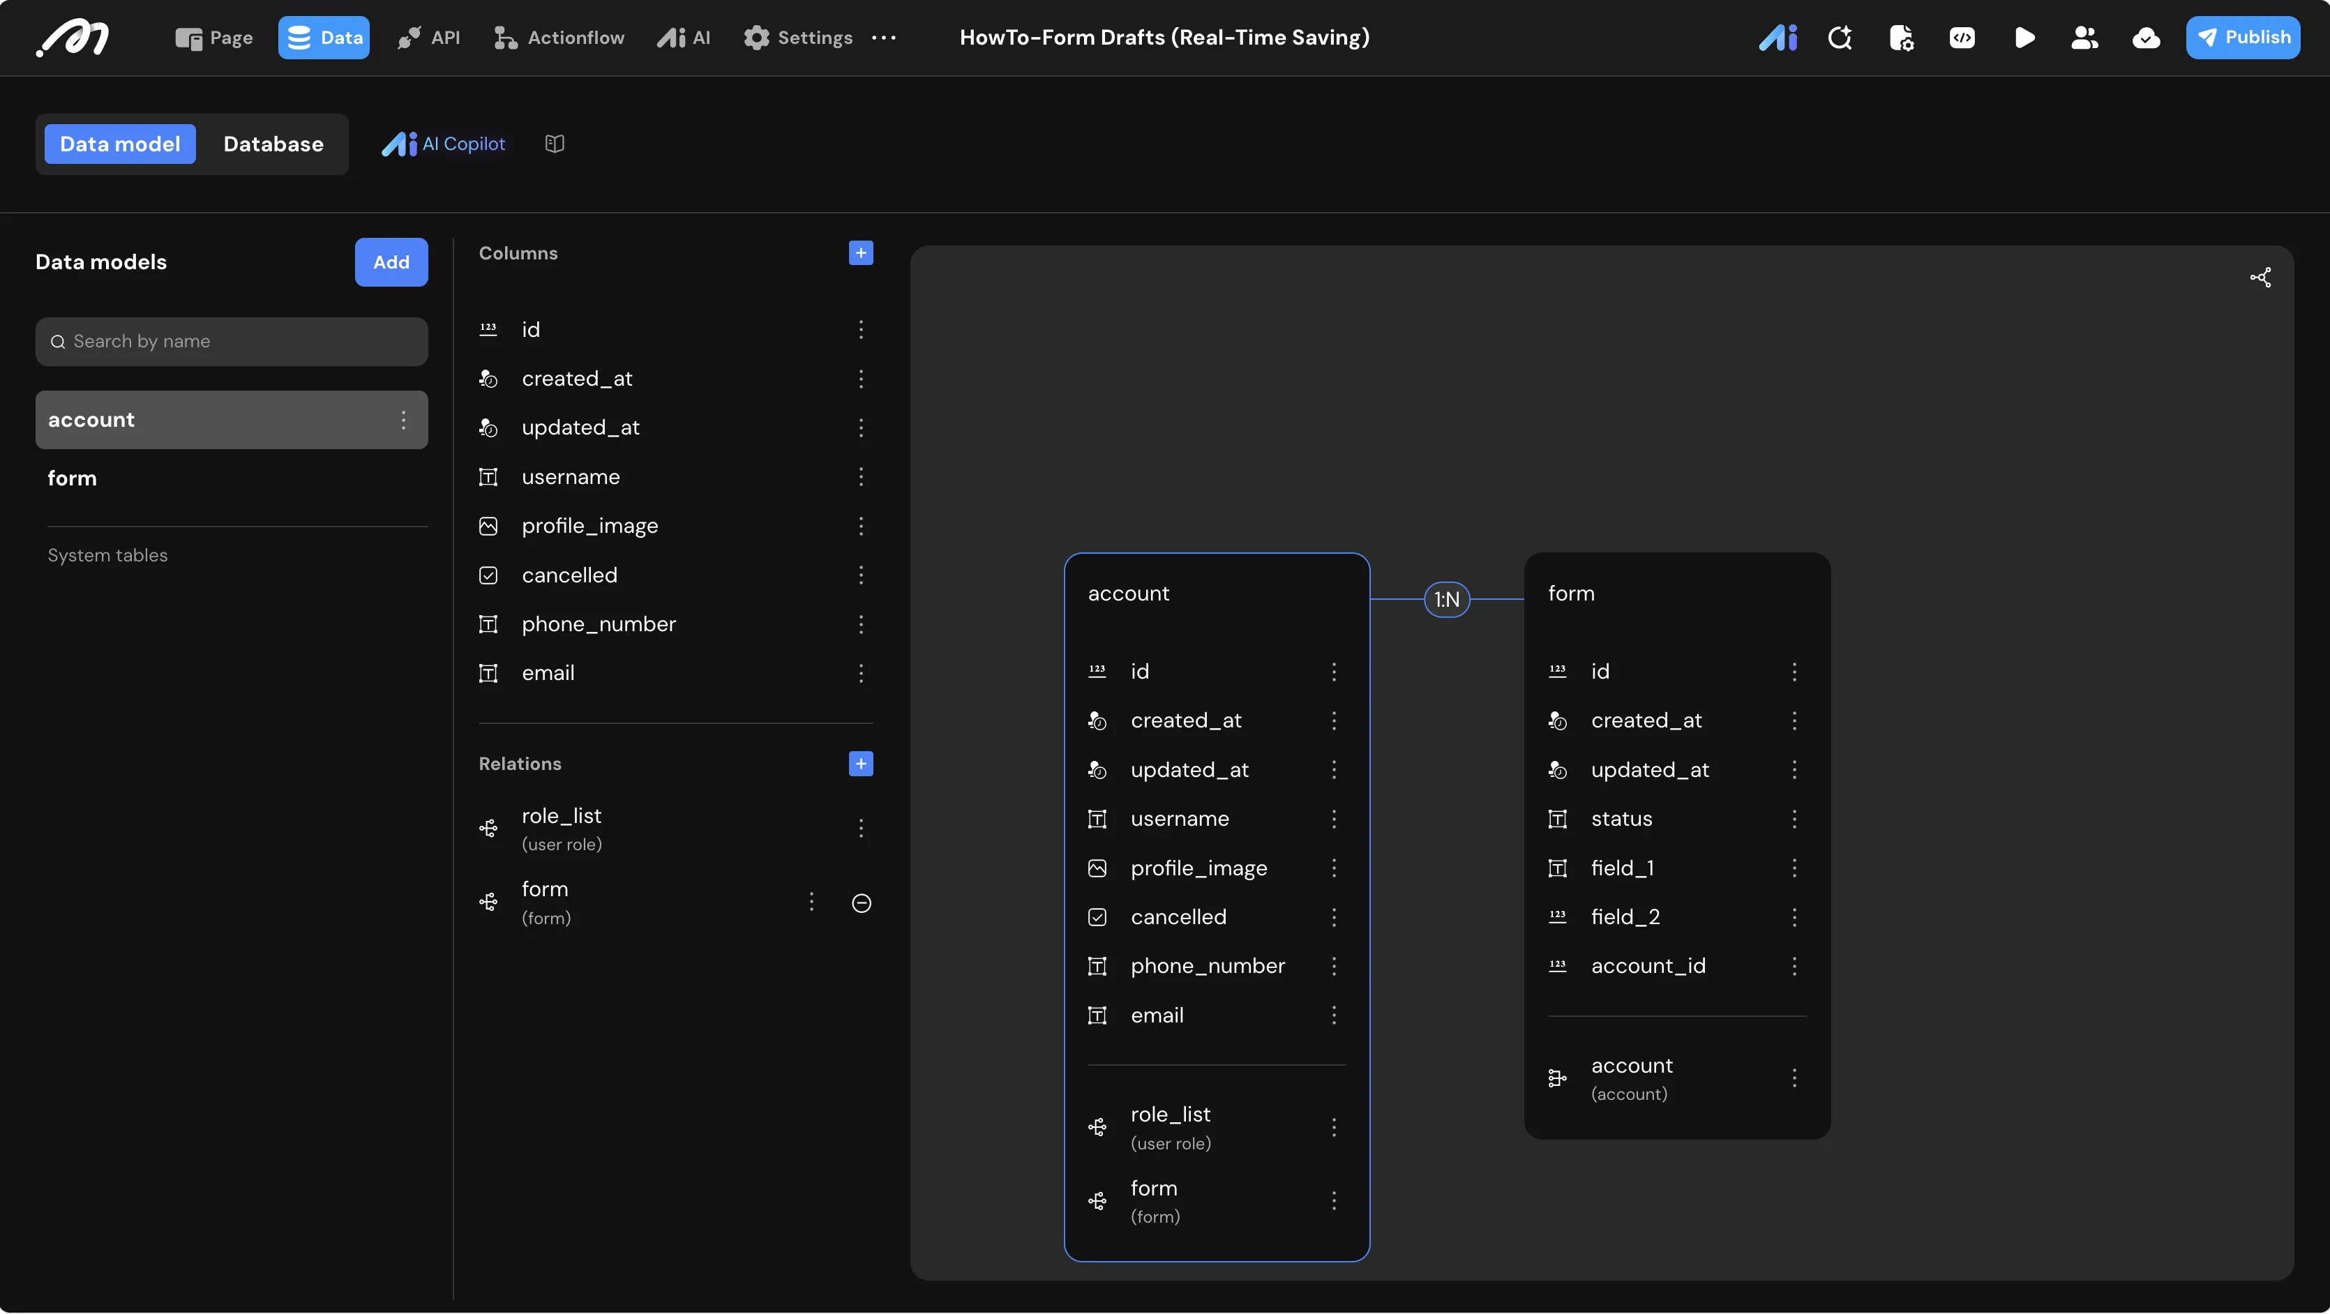The image size is (2330, 1314).
Task: Open the collaborators people icon
Action: (2085, 37)
